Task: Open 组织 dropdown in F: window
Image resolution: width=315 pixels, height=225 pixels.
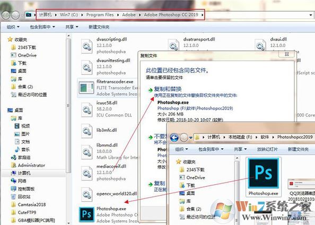Action: [x=181, y=149]
